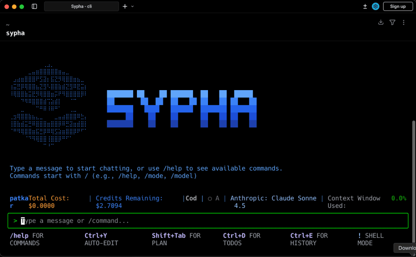Click the 'Ctrl+D' todos hint

(x=234, y=235)
